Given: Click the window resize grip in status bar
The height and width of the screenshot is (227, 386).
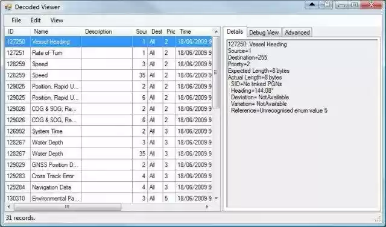Looking at the screenshot, I should (378, 219).
